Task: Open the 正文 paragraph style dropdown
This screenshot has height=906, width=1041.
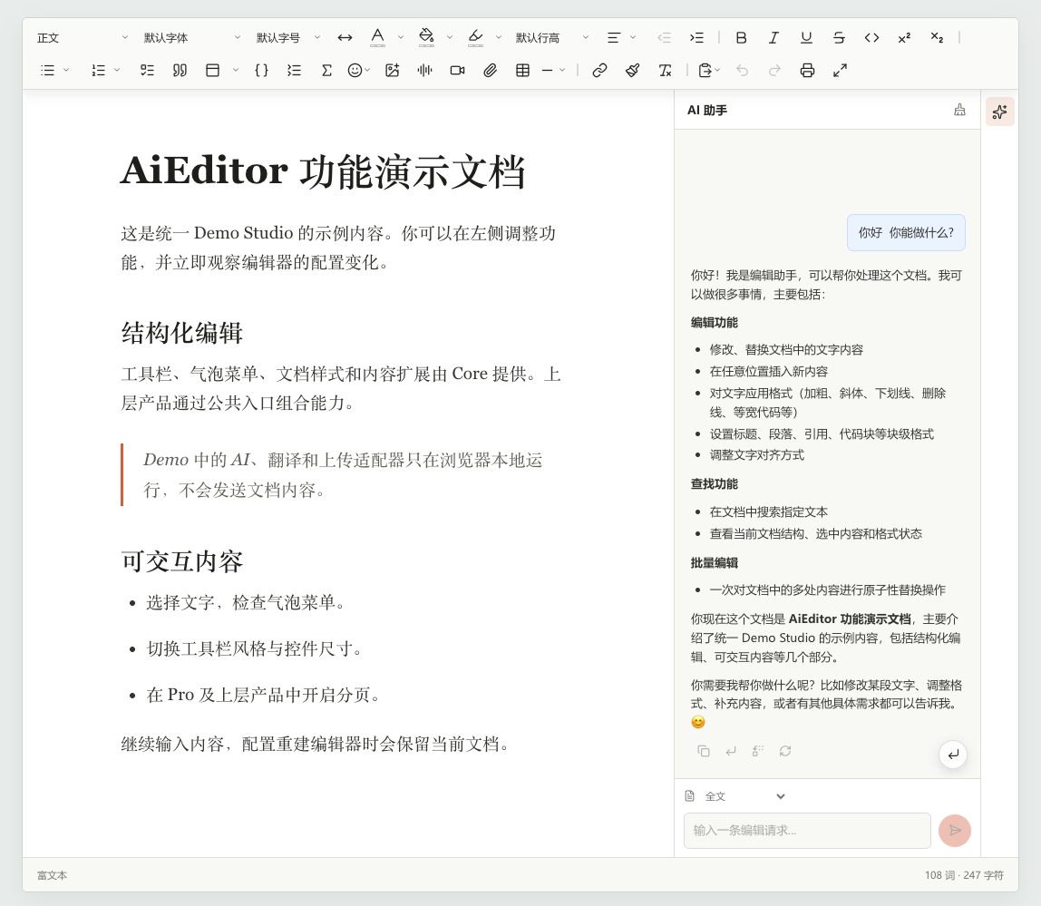Action: click(83, 38)
